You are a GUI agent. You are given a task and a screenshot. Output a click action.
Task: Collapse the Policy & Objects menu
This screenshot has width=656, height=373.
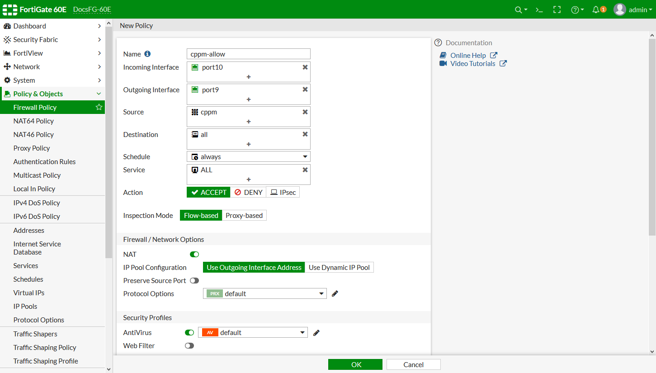tap(52, 94)
